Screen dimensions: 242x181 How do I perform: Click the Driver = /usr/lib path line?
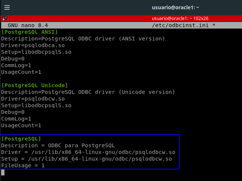(88, 152)
